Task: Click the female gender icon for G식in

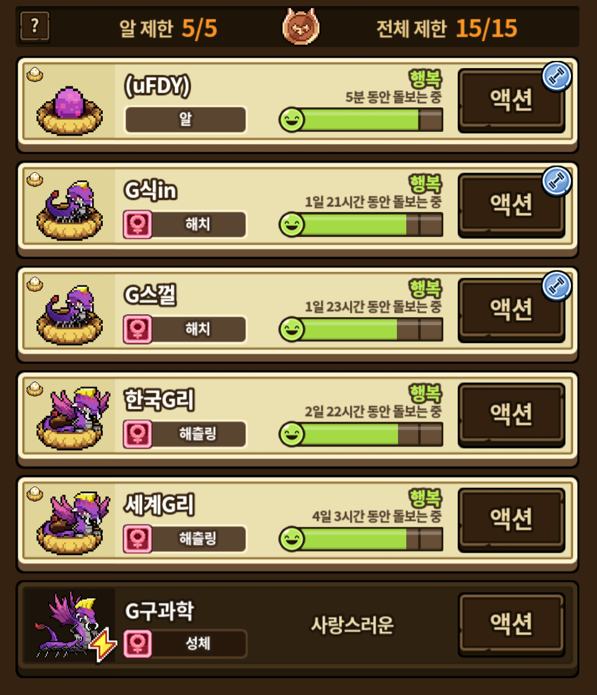Action: pyautogui.click(x=138, y=225)
